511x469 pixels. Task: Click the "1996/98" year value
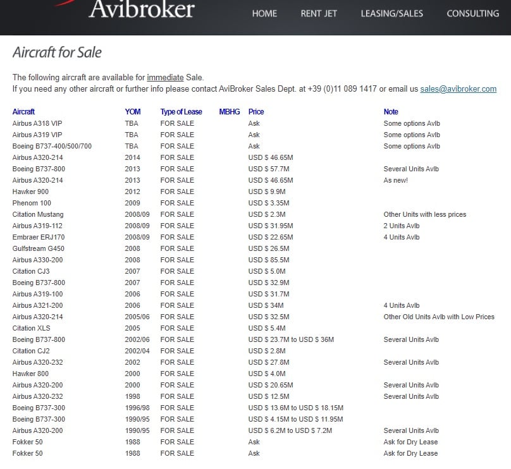point(137,408)
